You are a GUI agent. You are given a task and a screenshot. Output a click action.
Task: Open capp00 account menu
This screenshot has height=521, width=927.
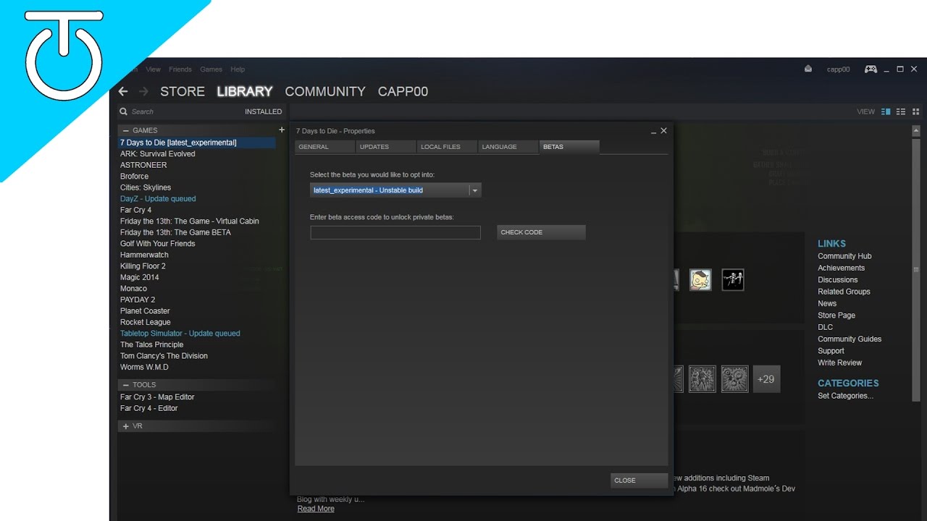pyautogui.click(x=838, y=69)
